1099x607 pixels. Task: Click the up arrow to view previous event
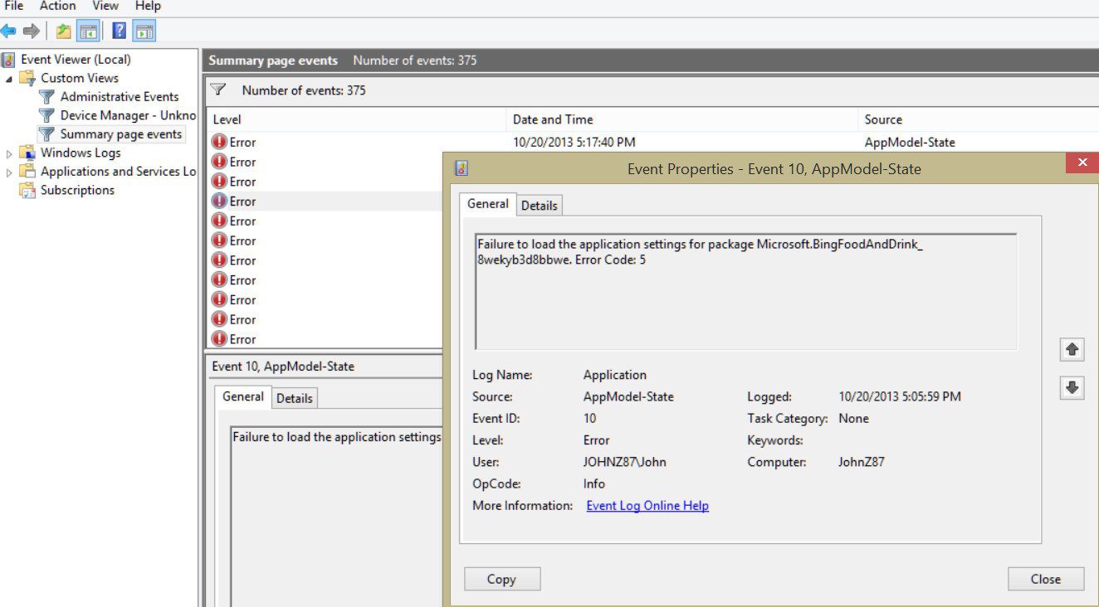(1072, 349)
